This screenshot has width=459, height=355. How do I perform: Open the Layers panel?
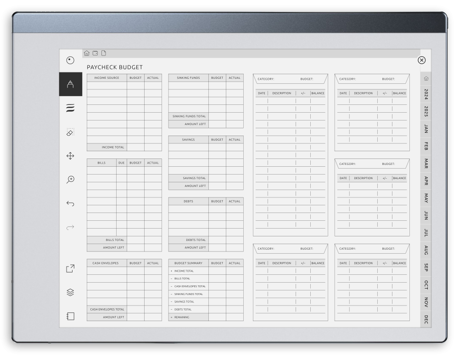point(70,292)
